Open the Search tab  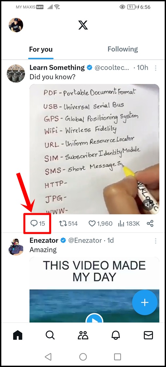point(50,335)
